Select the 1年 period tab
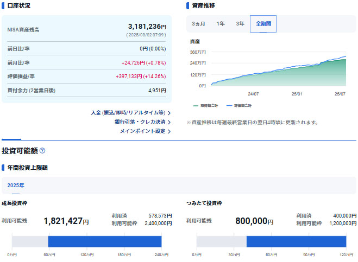358x262 pixels. (x=221, y=24)
